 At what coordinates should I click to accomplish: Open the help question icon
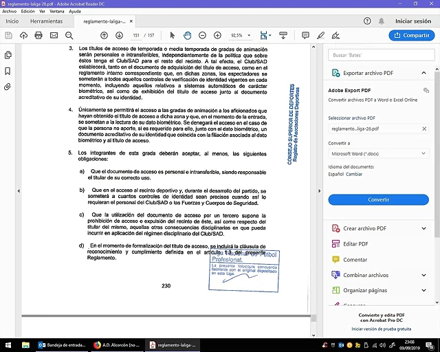click(367, 21)
